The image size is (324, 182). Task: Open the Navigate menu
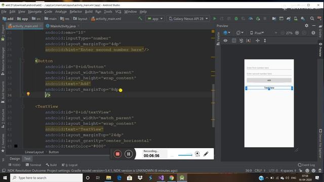pos(35,12)
